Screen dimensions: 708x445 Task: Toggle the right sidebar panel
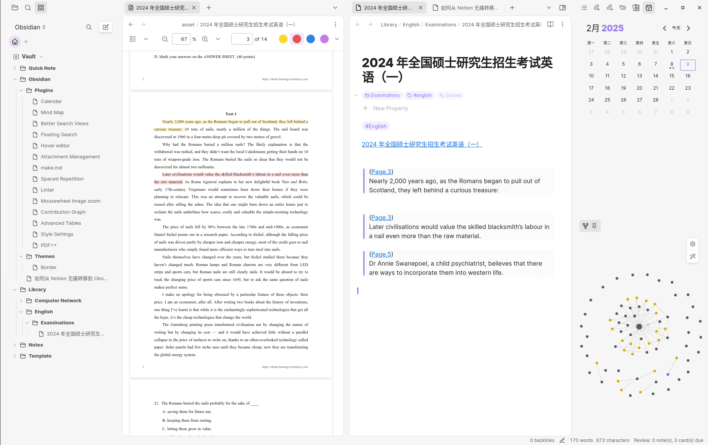pos(563,8)
